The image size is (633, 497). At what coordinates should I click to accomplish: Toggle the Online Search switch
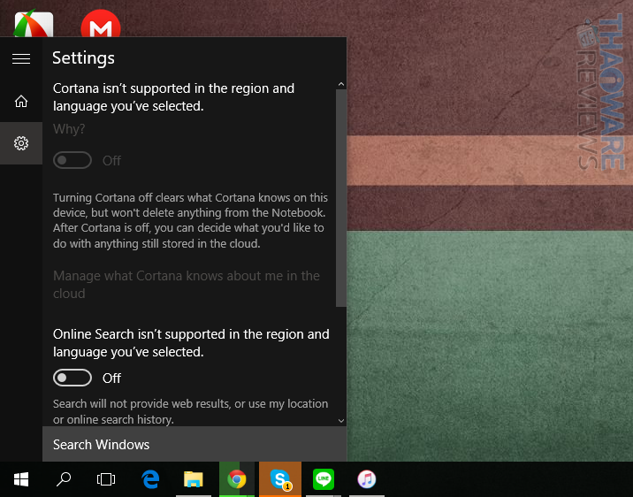(72, 378)
